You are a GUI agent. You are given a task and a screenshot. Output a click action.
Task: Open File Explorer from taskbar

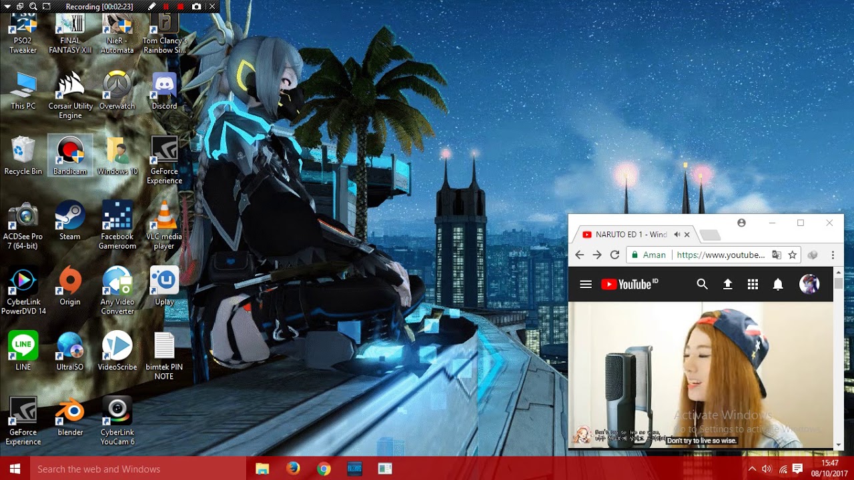point(262,469)
